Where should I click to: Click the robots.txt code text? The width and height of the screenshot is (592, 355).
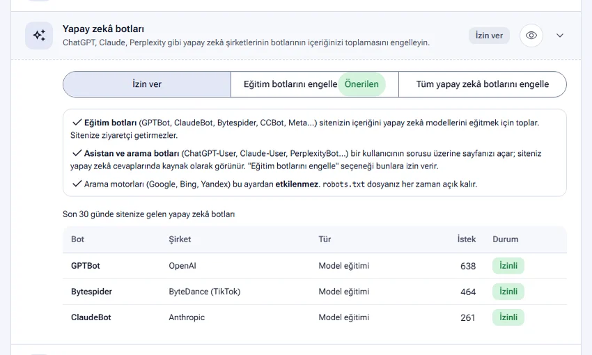pyautogui.click(x=343, y=184)
